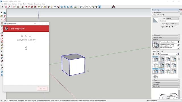Select the Orbit tool in top toolbar
This screenshot has height=102, width=182.
[x=49, y=7]
